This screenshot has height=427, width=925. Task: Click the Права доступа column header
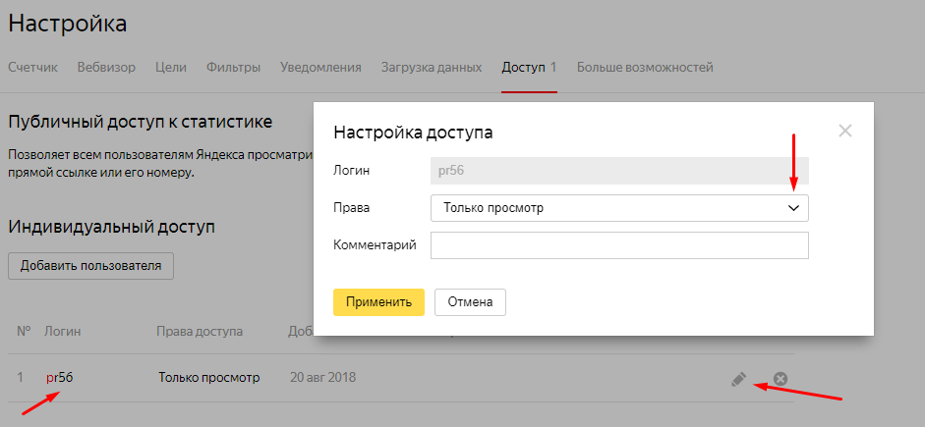coord(200,332)
